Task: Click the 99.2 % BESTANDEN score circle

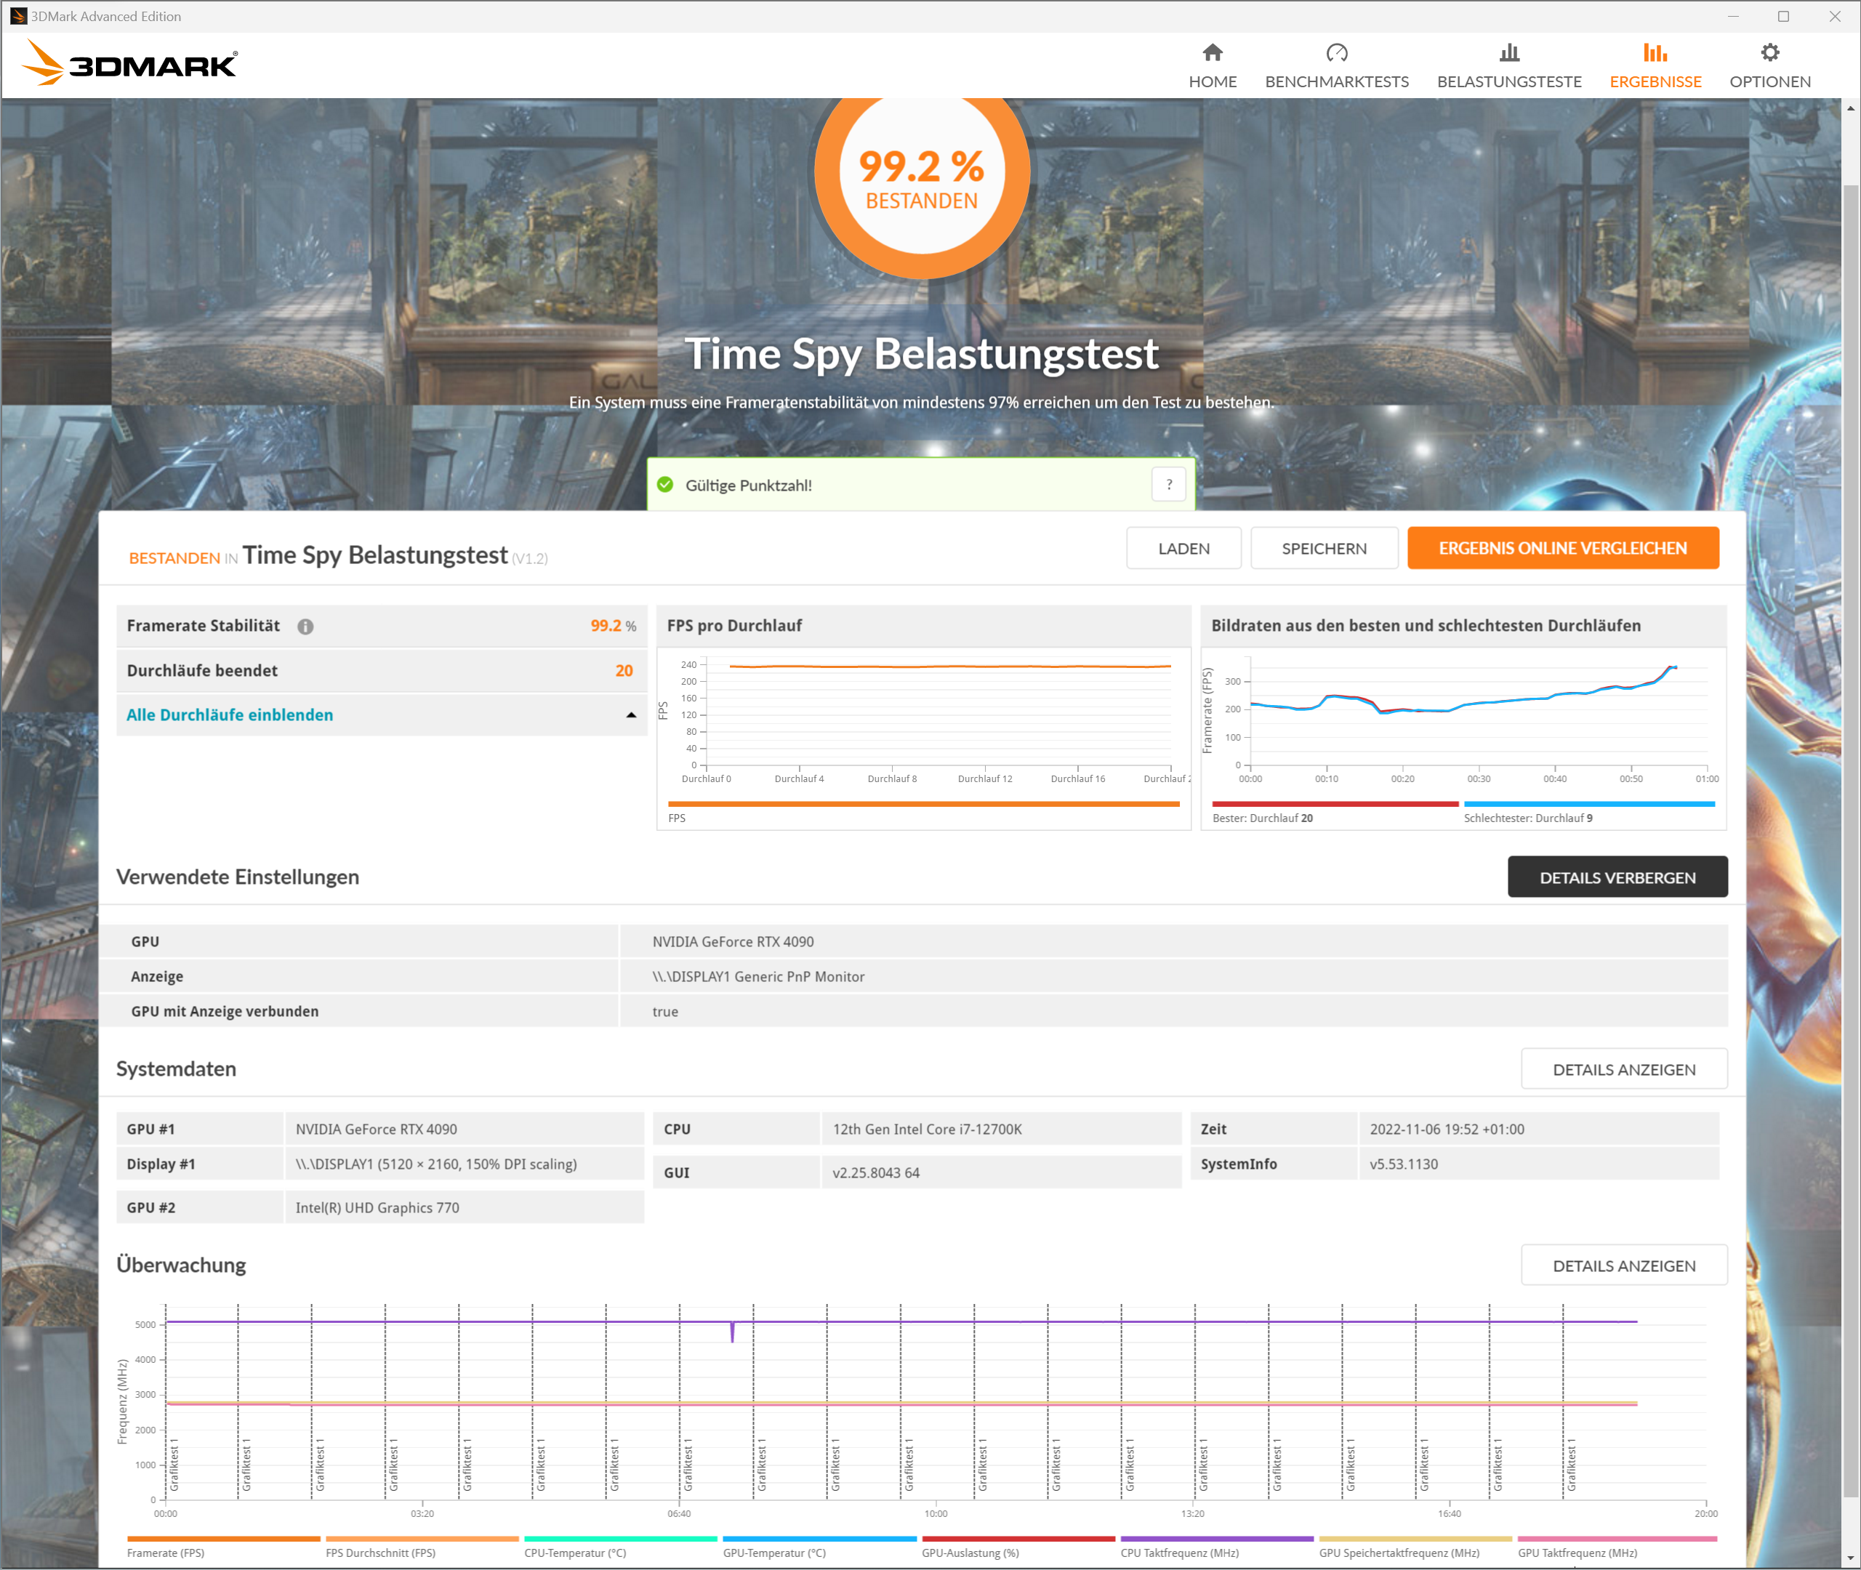Action: click(922, 174)
